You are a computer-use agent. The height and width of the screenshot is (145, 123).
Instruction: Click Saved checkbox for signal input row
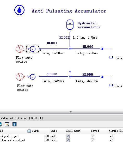pos(93,136)
